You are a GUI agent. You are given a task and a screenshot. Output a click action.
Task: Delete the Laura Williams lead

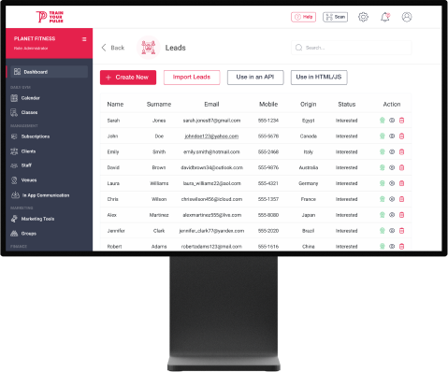pyautogui.click(x=401, y=183)
